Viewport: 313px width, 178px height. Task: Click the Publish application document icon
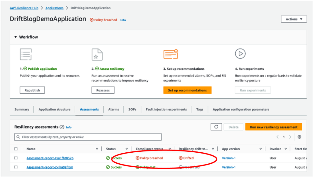26,54
